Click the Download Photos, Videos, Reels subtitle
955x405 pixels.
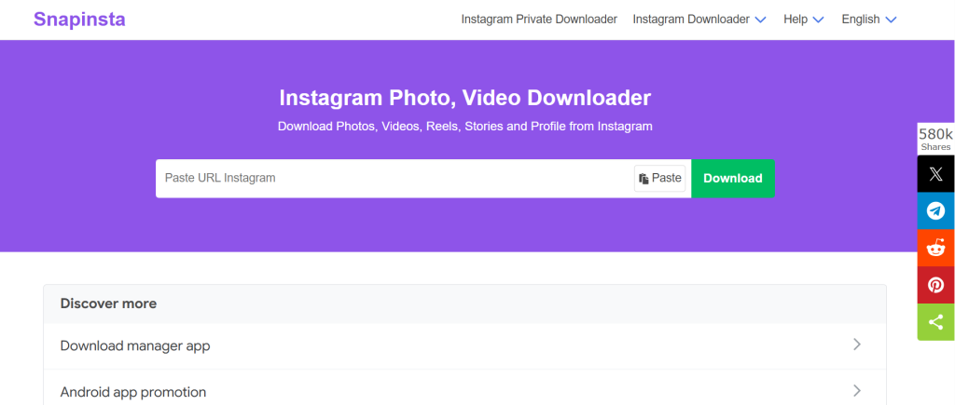(x=464, y=127)
